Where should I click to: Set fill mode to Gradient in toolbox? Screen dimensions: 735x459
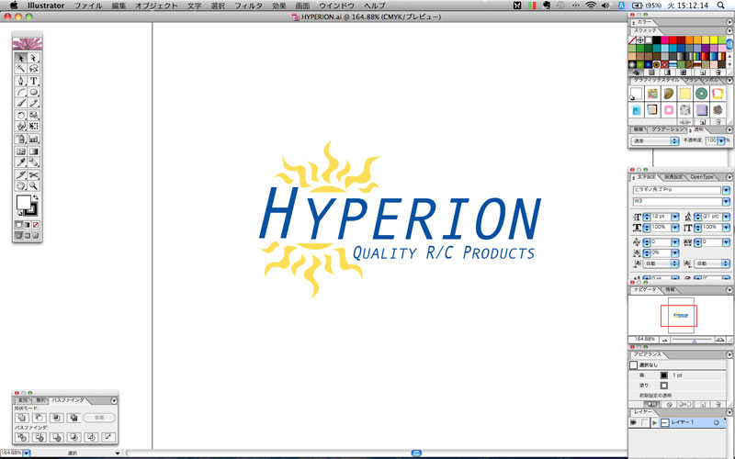[28, 225]
